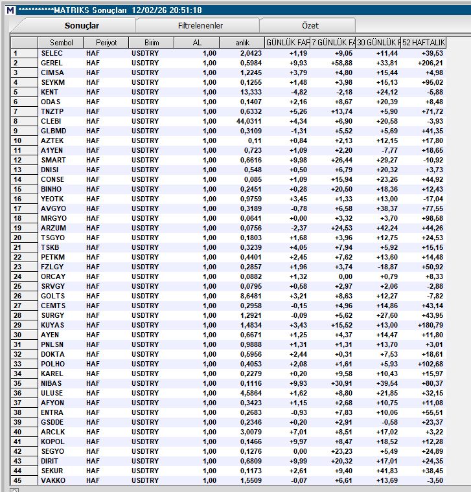471x492 pixels.
Task: Click the +9,99 daily change for DIRIT
Action: (298, 462)
